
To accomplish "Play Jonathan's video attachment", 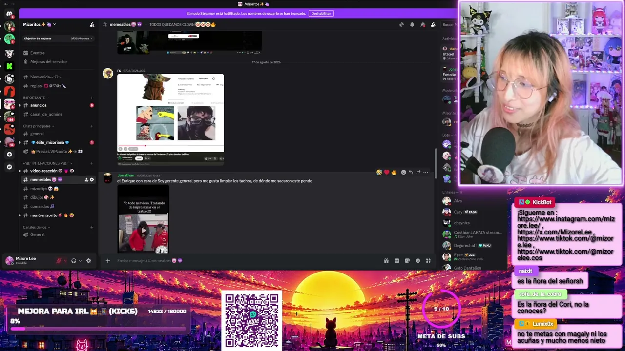I will tap(143, 231).
